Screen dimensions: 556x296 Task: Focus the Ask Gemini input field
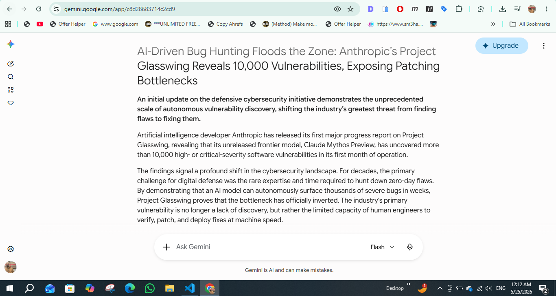point(269,247)
